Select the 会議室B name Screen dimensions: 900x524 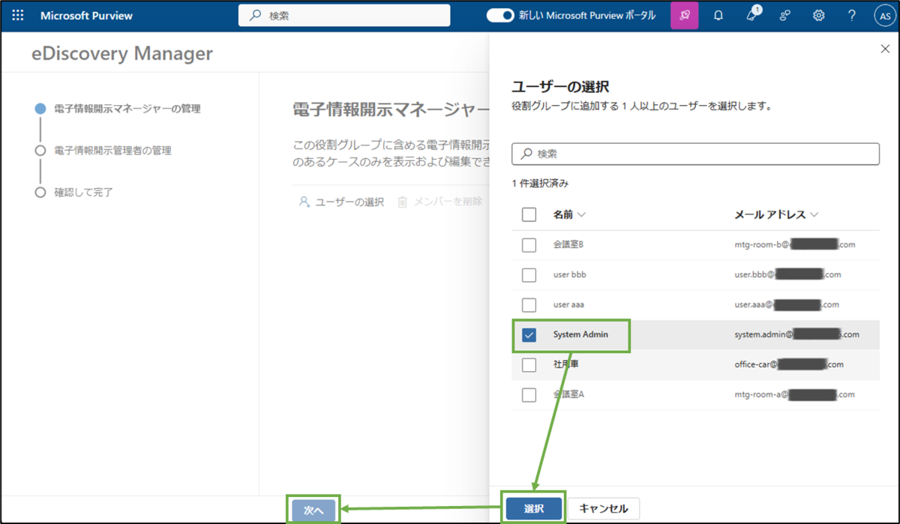pyautogui.click(x=568, y=244)
